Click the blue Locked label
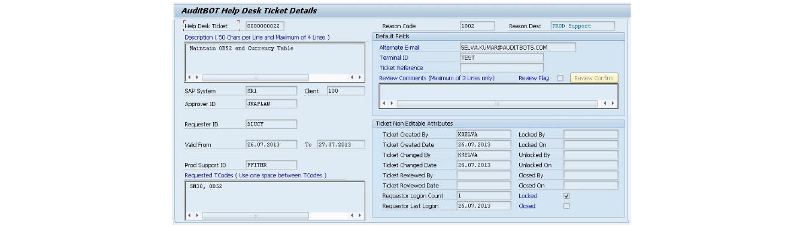The image size is (803, 227). (x=528, y=196)
